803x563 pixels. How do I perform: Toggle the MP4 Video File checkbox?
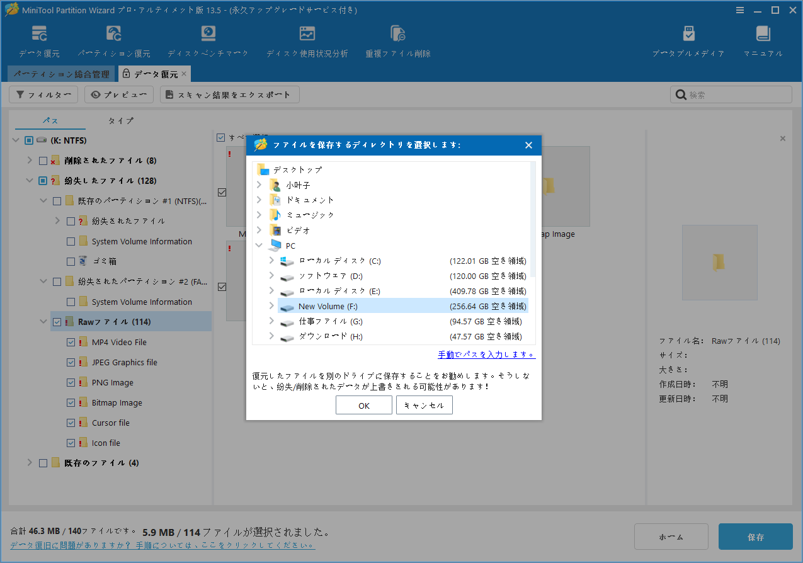pyautogui.click(x=71, y=341)
